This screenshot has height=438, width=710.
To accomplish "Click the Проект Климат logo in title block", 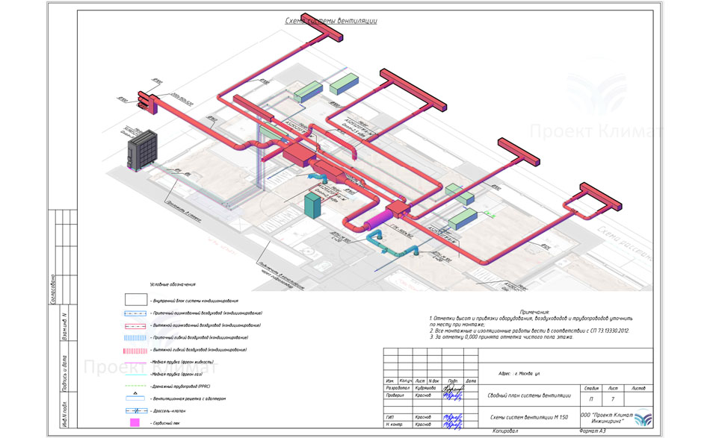I will click(x=643, y=419).
